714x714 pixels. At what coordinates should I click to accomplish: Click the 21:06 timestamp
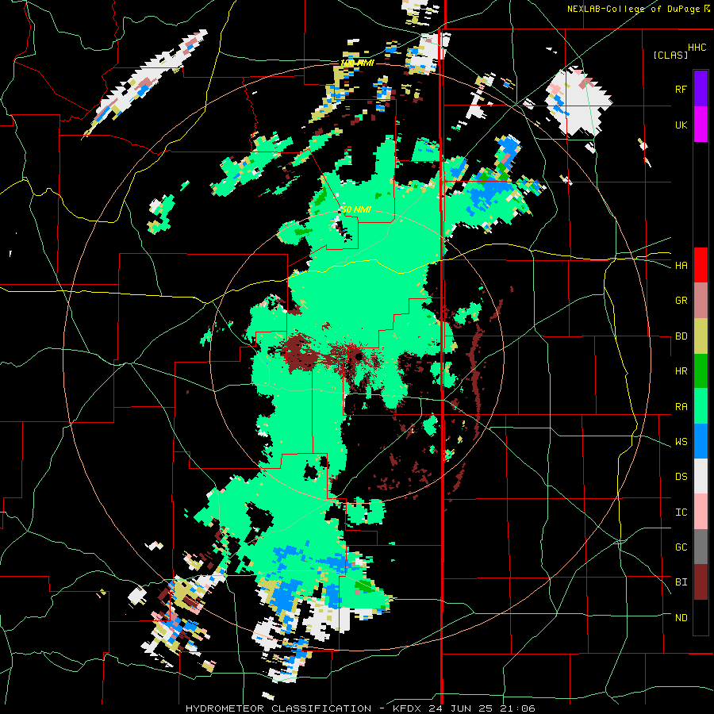520,708
